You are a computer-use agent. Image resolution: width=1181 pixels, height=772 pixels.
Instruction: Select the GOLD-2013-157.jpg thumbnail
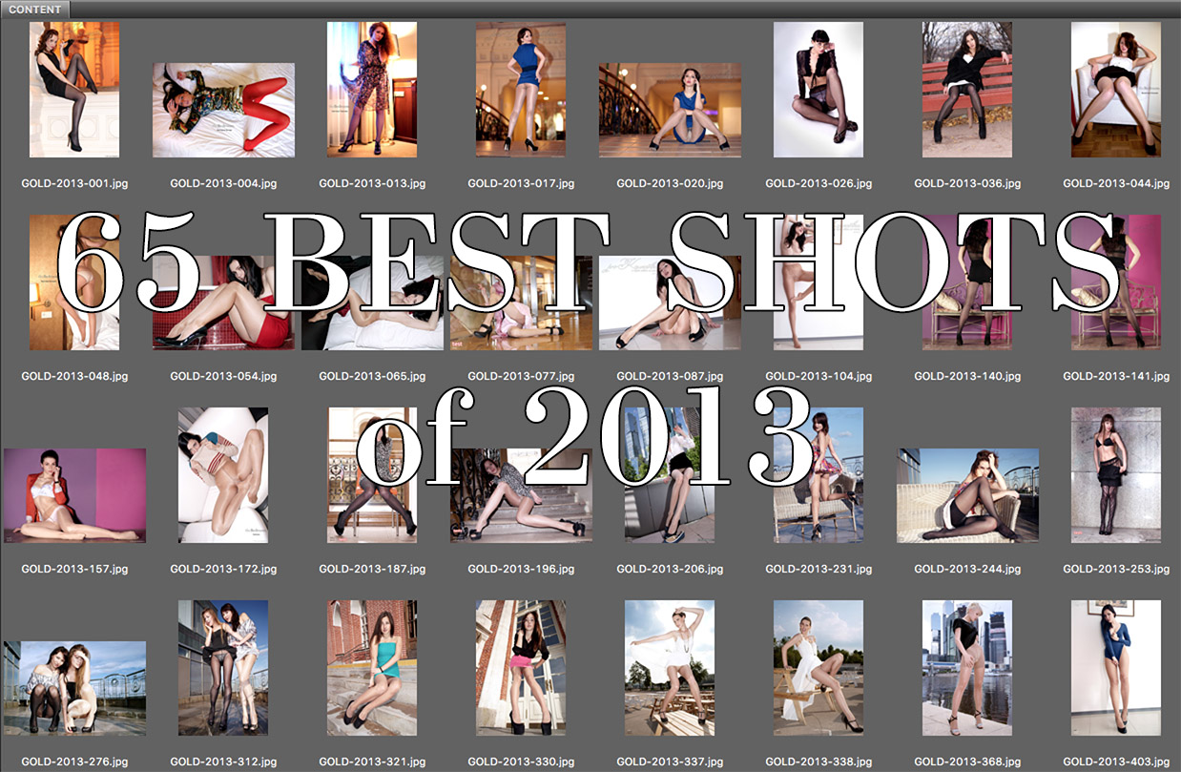(x=74, y=495)
